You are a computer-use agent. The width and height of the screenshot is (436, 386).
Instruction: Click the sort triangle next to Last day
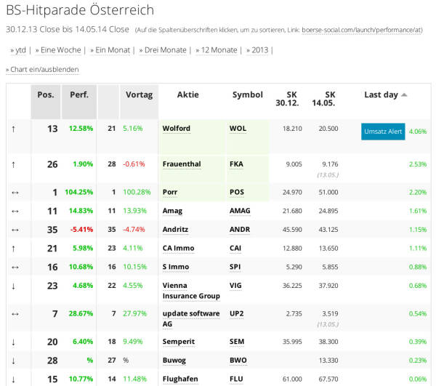click(x=404, y=95)
